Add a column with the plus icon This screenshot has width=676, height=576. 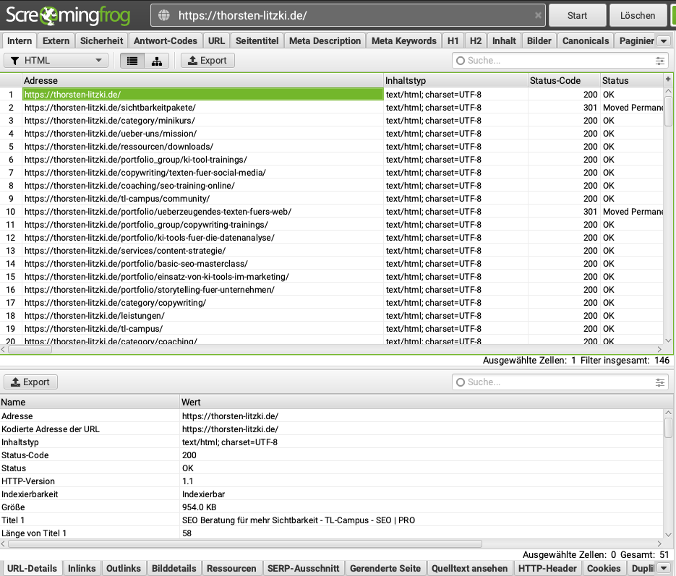pyautogui.click(x=668, y=79)
